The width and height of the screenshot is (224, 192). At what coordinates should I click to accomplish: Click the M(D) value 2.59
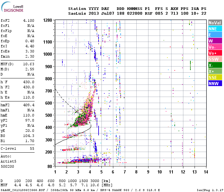30,69
